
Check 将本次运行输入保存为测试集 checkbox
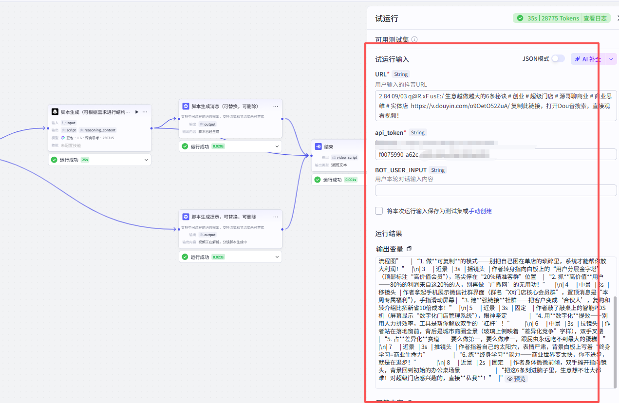[379, 211]
